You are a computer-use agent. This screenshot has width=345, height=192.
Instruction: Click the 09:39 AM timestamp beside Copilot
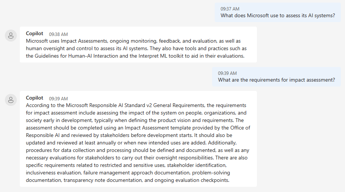pyautogui.click(x=58, y=98)
